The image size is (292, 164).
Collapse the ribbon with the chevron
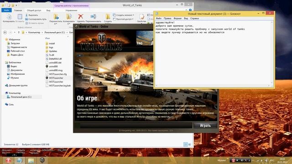(186, 10)
